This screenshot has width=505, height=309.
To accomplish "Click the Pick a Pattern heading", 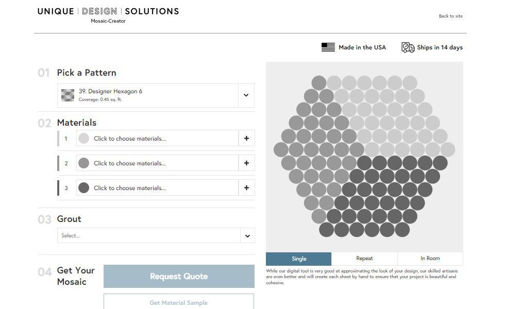I will click(x=87, y=73).
